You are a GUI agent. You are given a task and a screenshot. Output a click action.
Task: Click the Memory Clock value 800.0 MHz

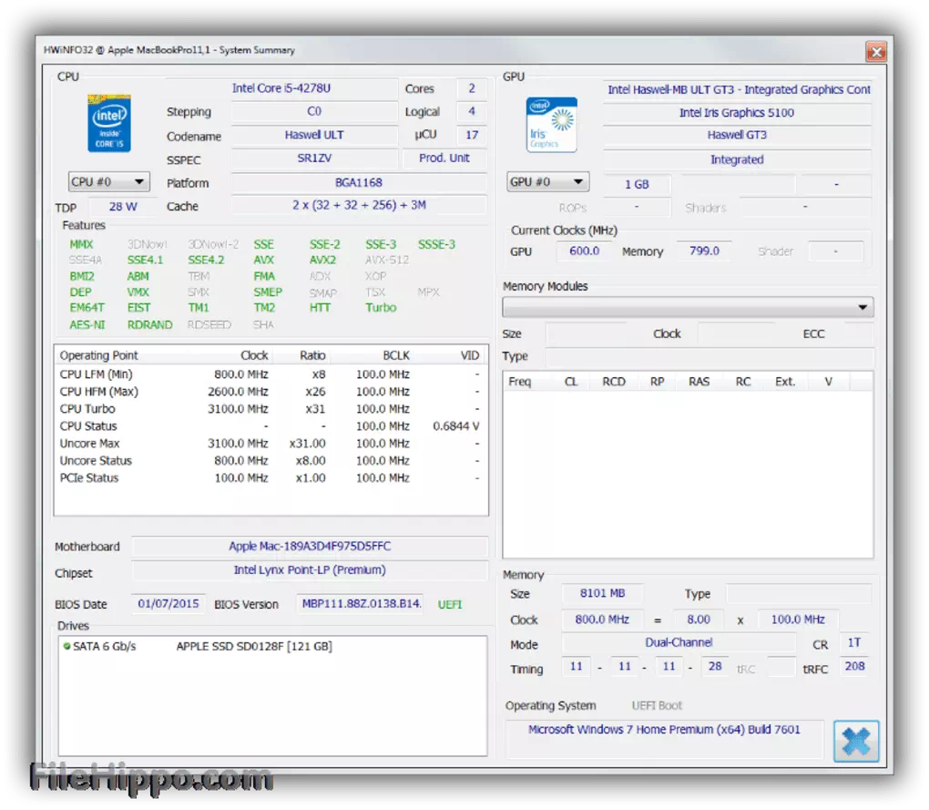point(602,620)
